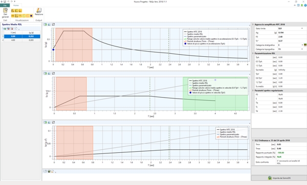The width and height of the screenshot is (307, 185).
Task: Add a row in Spettro Medio RSL table
Action: click(5, 29)
